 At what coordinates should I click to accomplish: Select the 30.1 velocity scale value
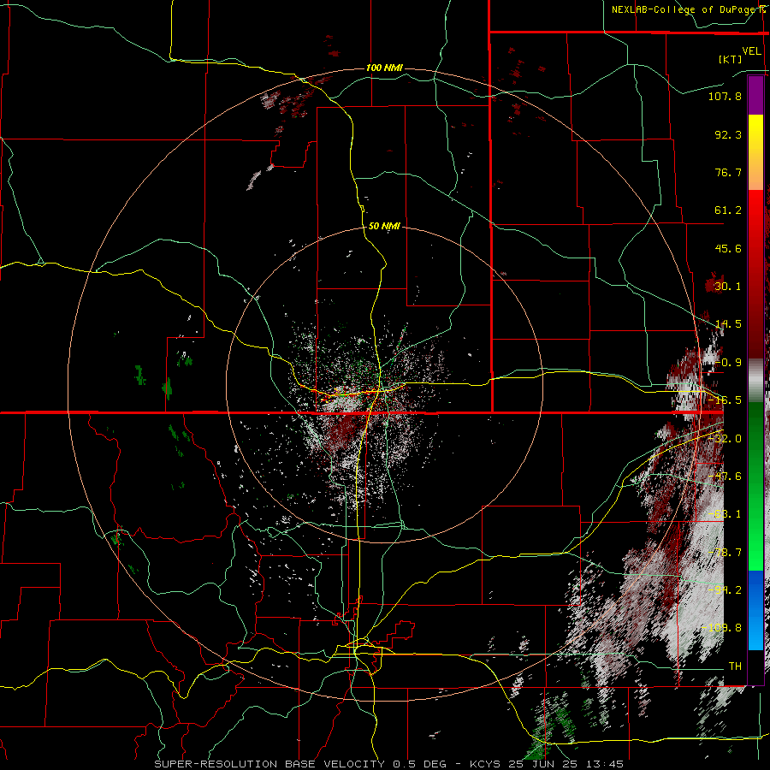coord(728,287)
